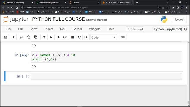The image size is (190, 107).
Task: Open the browser three-dot menu
Action: pyautogui.click(x=187, y=7)
